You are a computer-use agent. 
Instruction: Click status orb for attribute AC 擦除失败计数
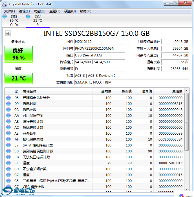(x=8, y=127)
